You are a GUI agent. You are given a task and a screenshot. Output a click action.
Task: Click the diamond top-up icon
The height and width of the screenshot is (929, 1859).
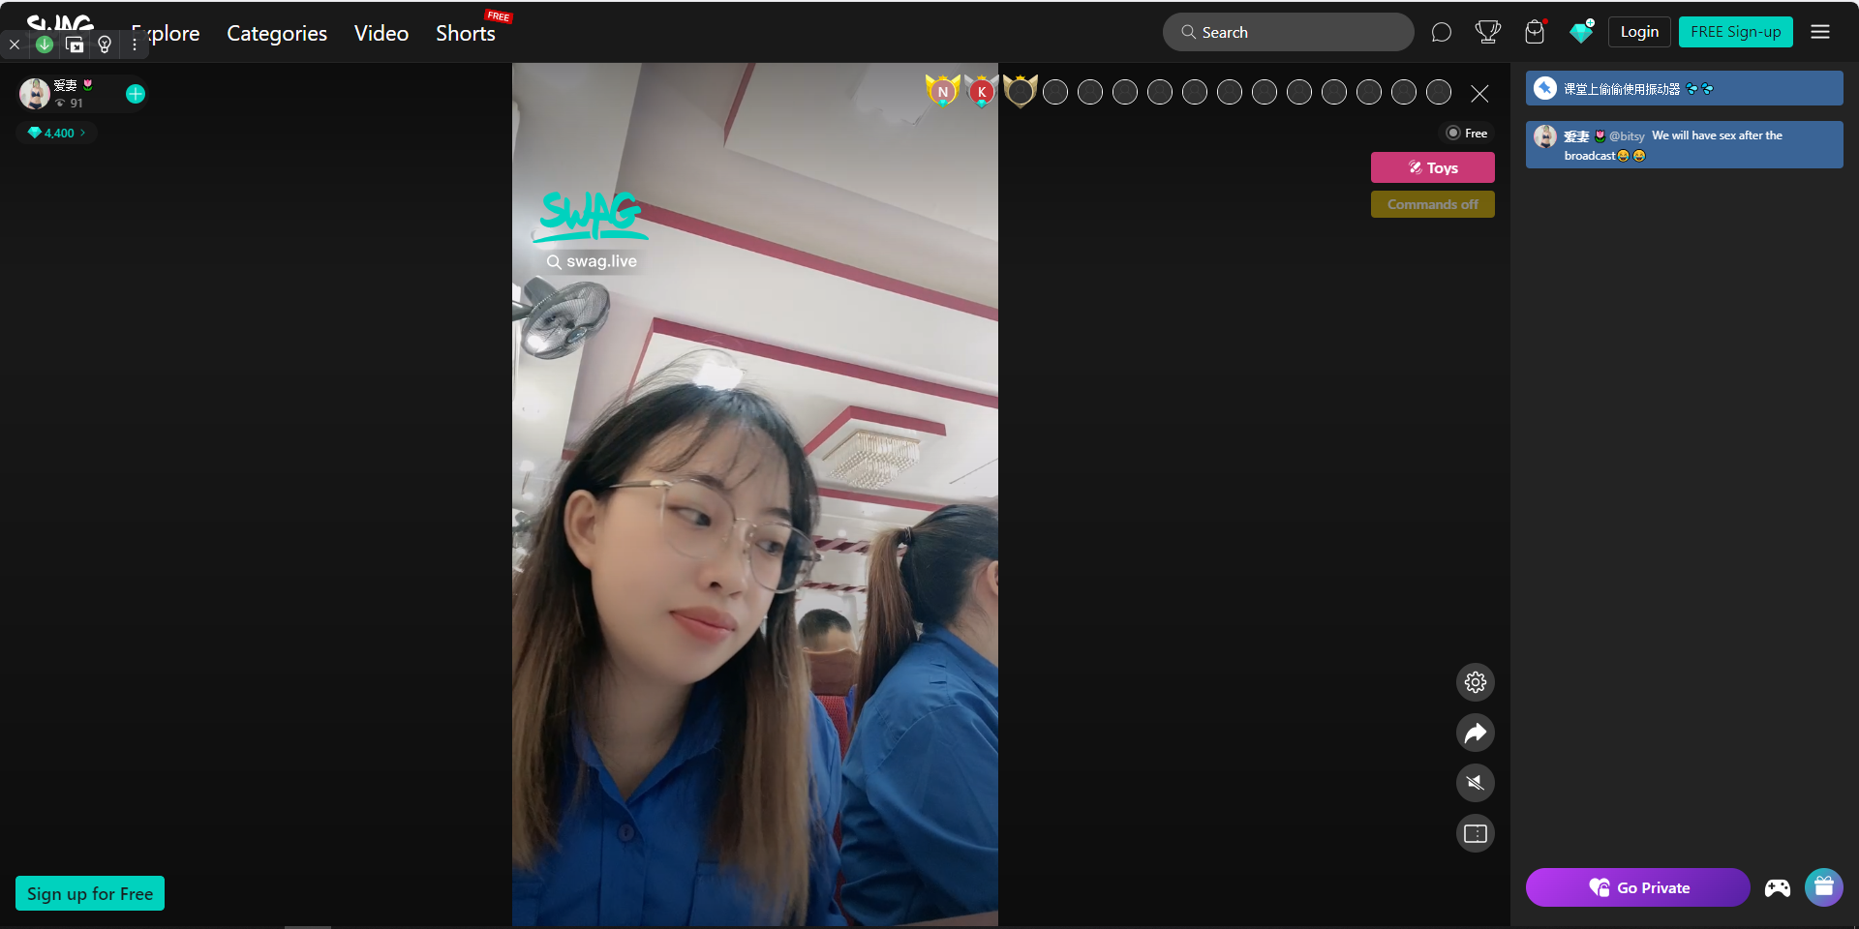click(x=1581, y=33)
